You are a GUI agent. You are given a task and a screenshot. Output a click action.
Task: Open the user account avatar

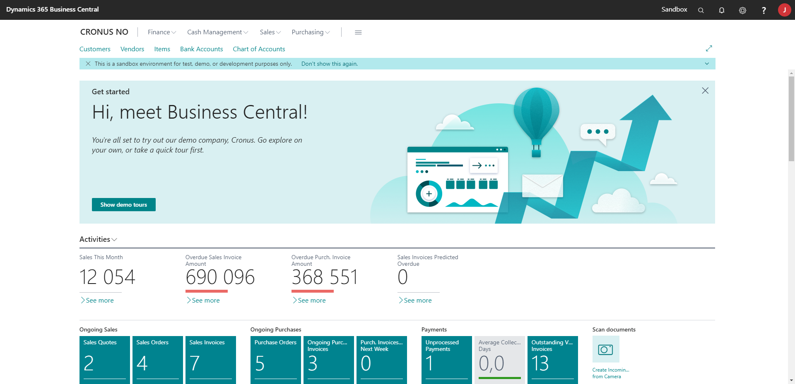point(784,10)
